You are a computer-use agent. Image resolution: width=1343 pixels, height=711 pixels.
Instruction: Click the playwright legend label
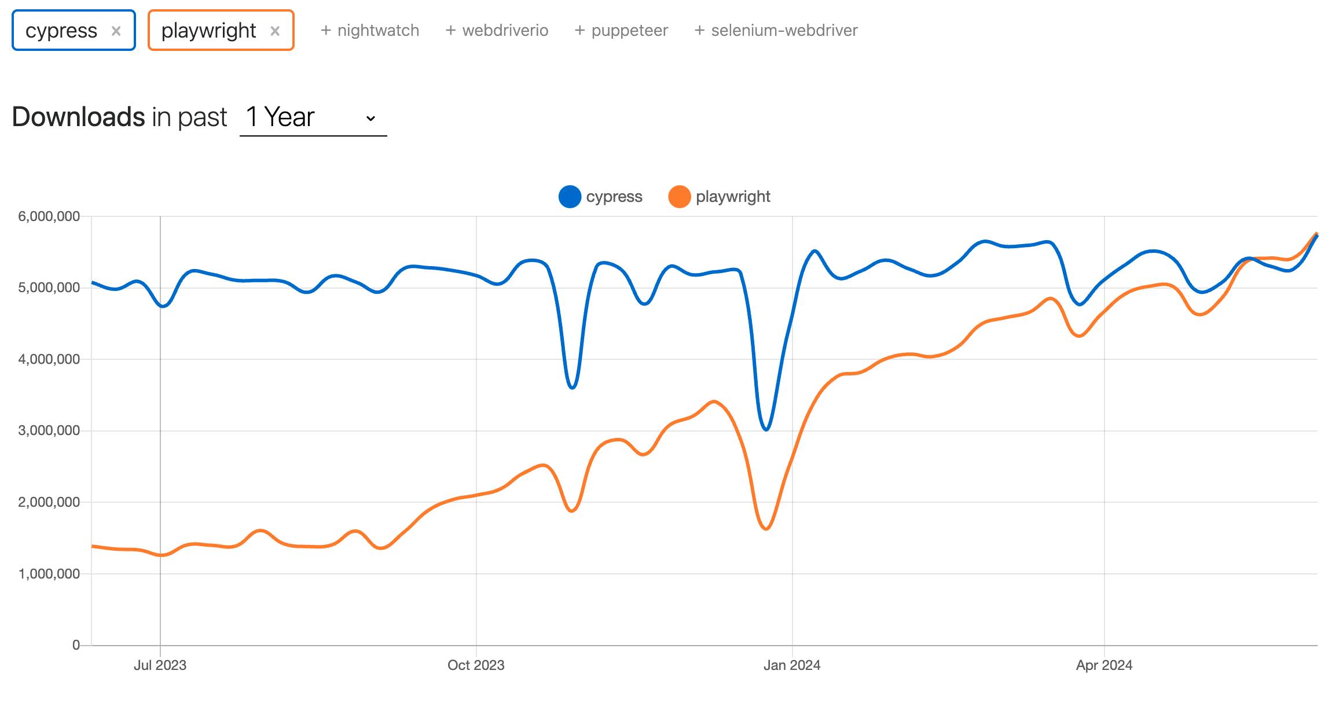(733, 197)
